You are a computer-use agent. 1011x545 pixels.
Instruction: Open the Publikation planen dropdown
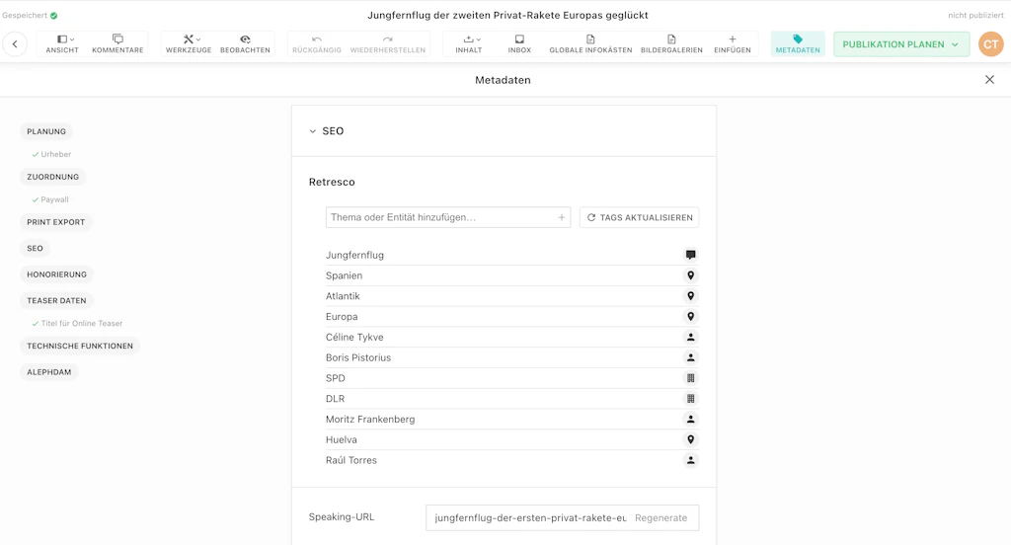901,44
